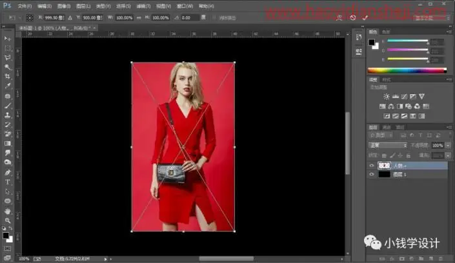Click the Levels adjustment icon
This screenshot has height=263, width=455.
(x=395, y=97)
